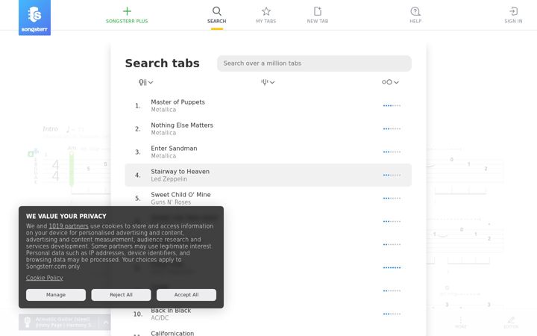Expand the tuning filter dropdown
Screen dimensions: 537x336
[268, 82]
